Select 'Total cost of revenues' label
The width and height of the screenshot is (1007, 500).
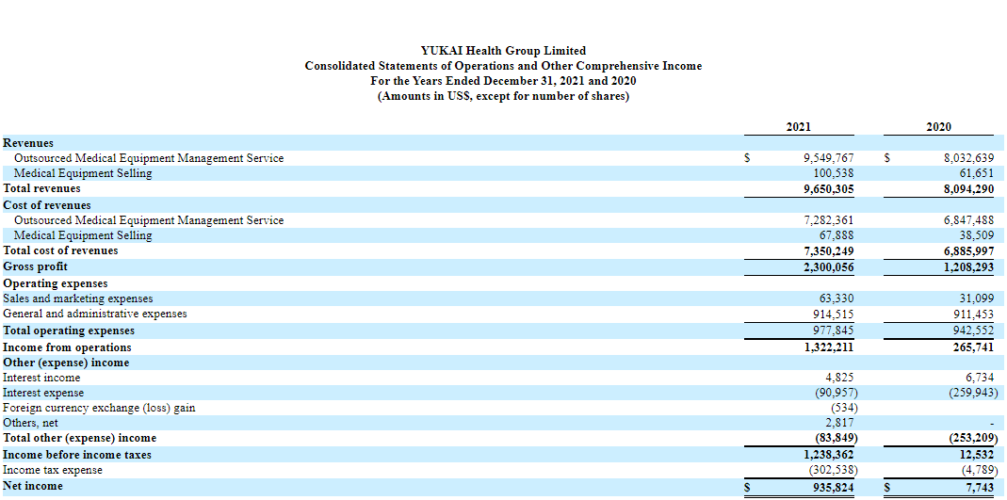[60, 251]
